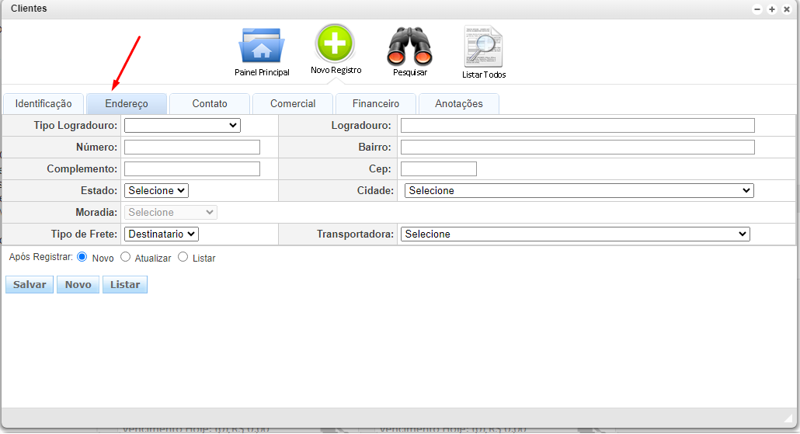The width and height of the screenshot is (800, 434).
Task: Open the Painel Principal folder icon
Action: [262, 47]
